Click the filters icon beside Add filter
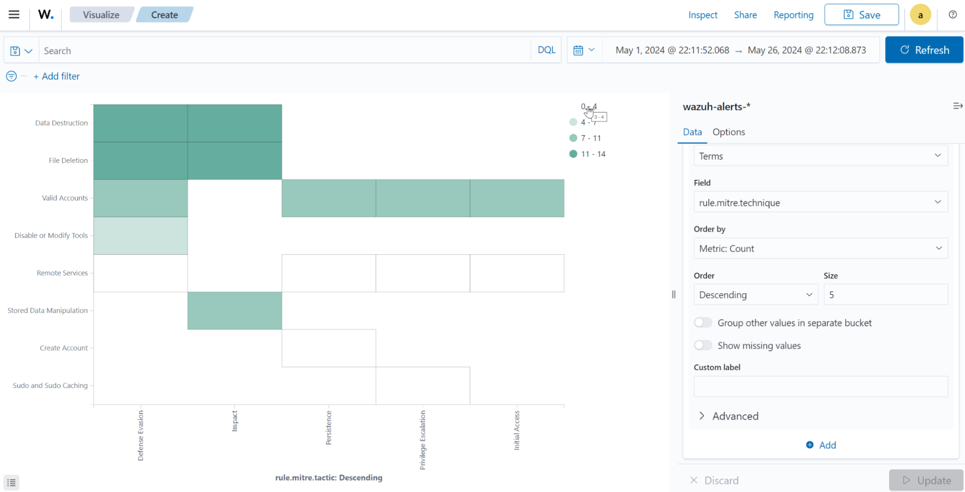Viewport: 965px width, 492px height. coord(11,76)
